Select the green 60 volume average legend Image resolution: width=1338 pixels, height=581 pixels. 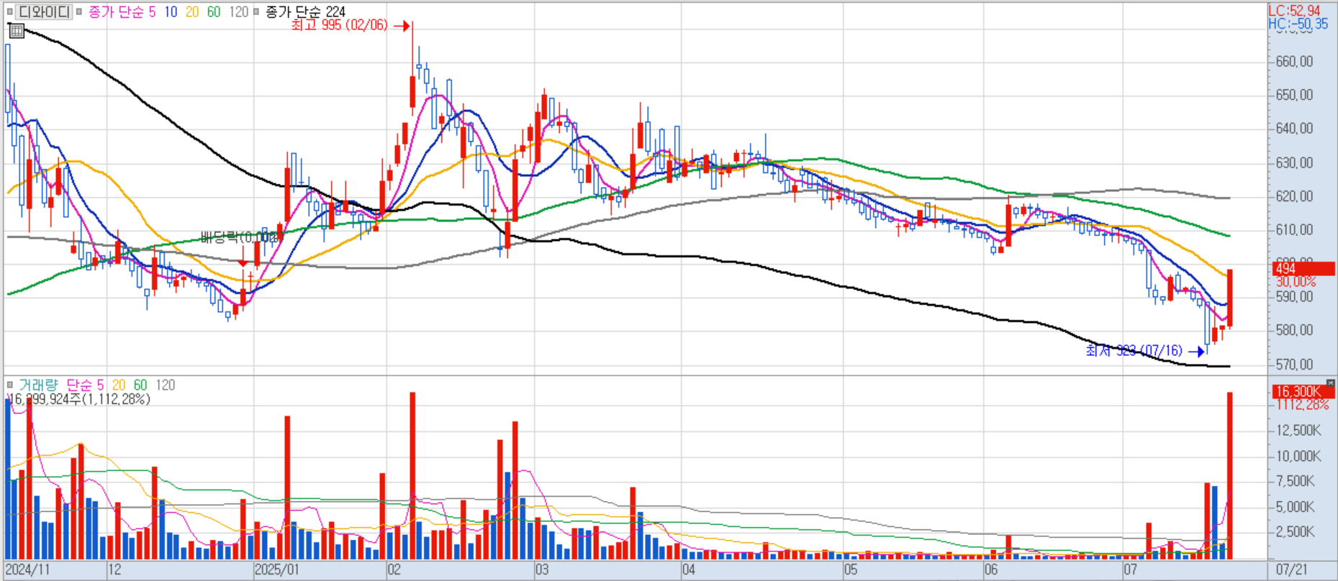click(140, 385)
